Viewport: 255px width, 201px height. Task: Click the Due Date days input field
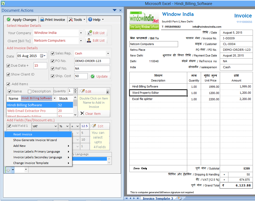(40, 66)
